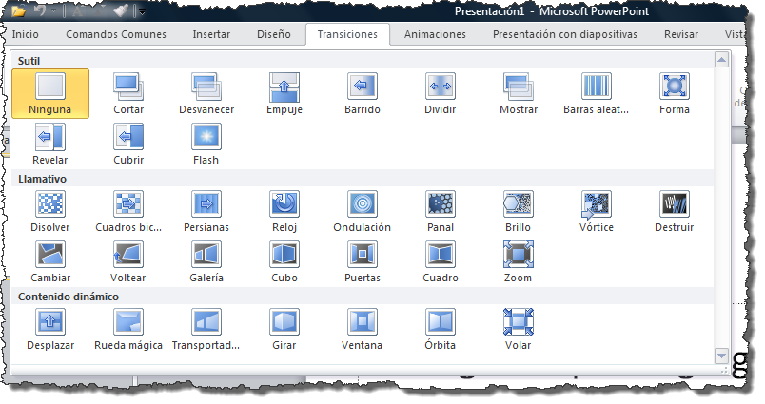This screenshot has height=404, width=765.
Task: Apply the Mostrar transition
Action: pos(519,93)
